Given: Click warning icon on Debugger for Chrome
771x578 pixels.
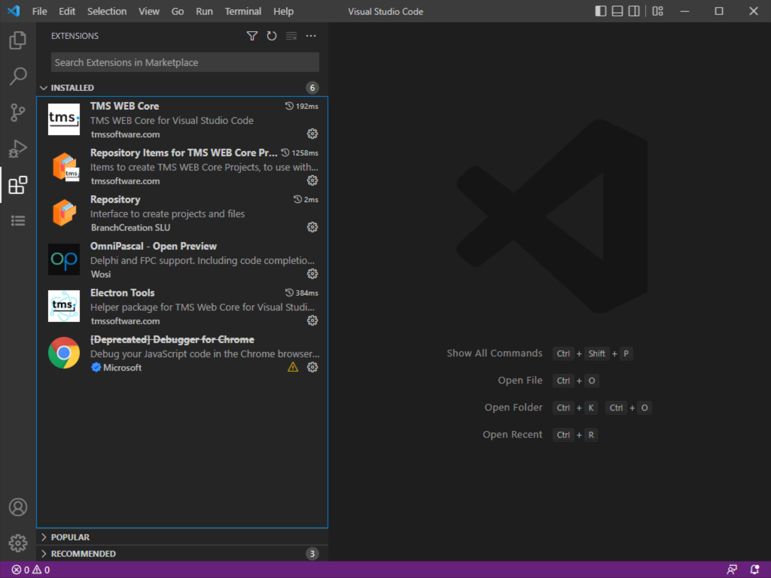Looking at the screenshot, I should [293, 367].
